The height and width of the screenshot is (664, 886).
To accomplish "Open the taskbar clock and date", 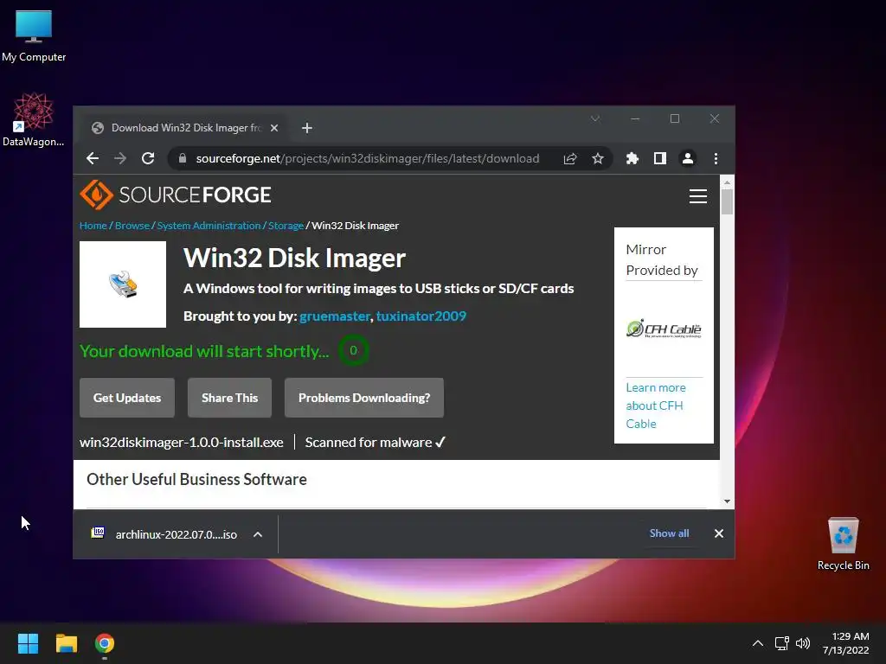I will click(x=846, y=643).
